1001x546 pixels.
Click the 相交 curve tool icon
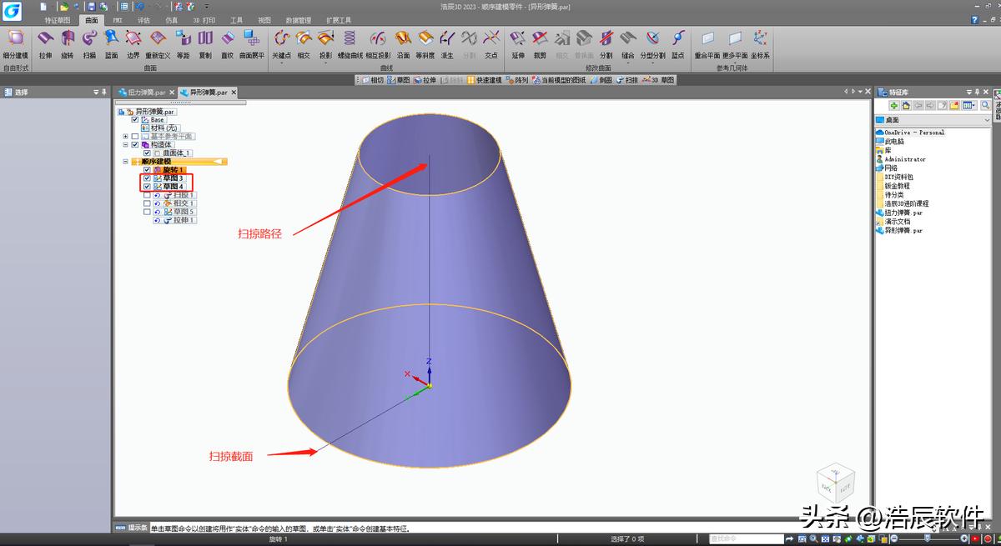tap(304, 43)
